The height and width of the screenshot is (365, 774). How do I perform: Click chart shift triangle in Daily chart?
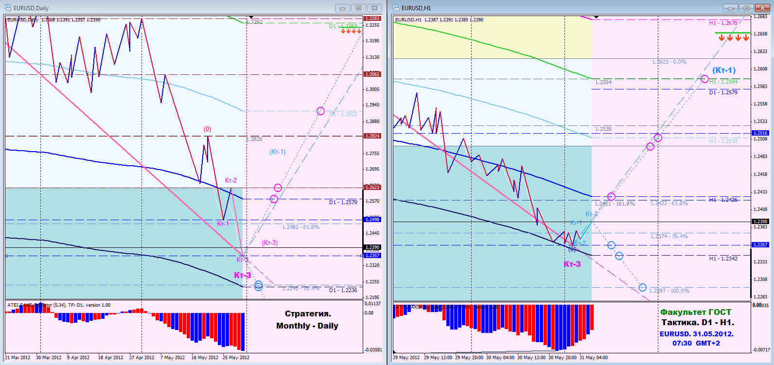point(251,17)
